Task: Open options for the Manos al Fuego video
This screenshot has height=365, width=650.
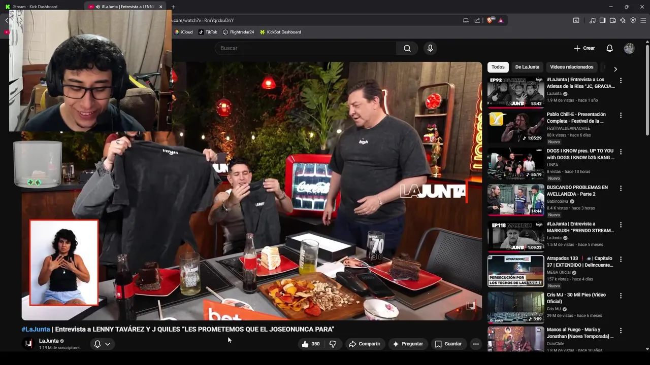Action: coord(621,331)
